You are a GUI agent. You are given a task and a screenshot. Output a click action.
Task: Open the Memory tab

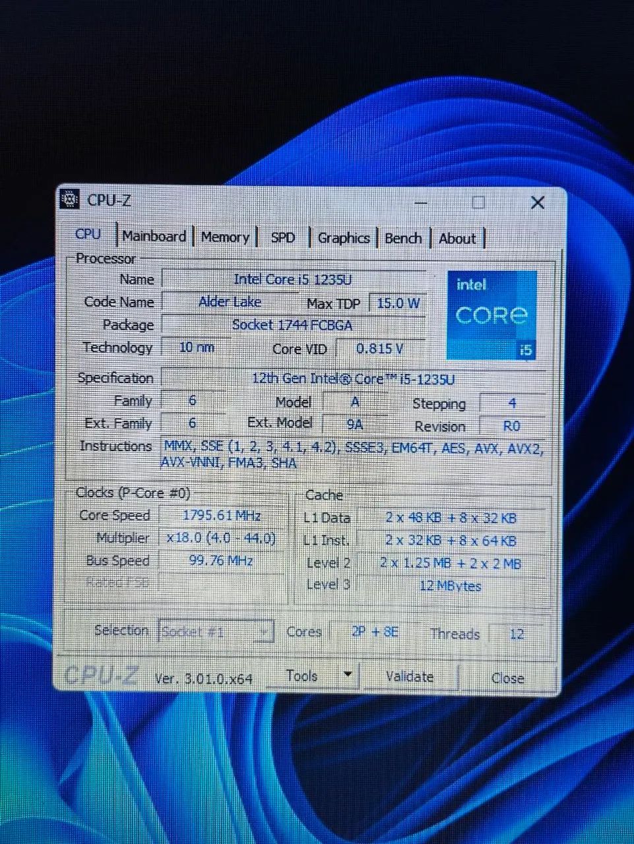(225, 237)
